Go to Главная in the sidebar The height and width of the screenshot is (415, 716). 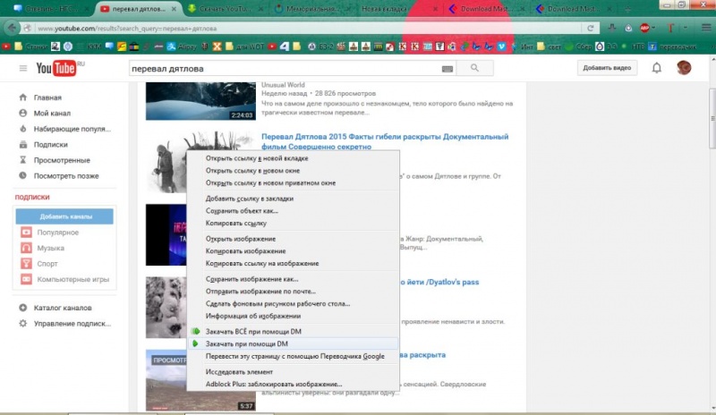(x=47, y=97)
